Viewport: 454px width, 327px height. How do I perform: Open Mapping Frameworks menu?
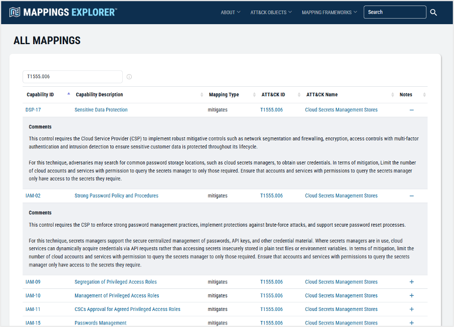point(329,13)
